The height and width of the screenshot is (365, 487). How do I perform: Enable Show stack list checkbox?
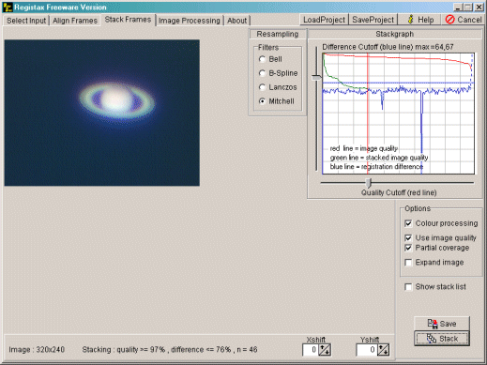click(408, 287)
